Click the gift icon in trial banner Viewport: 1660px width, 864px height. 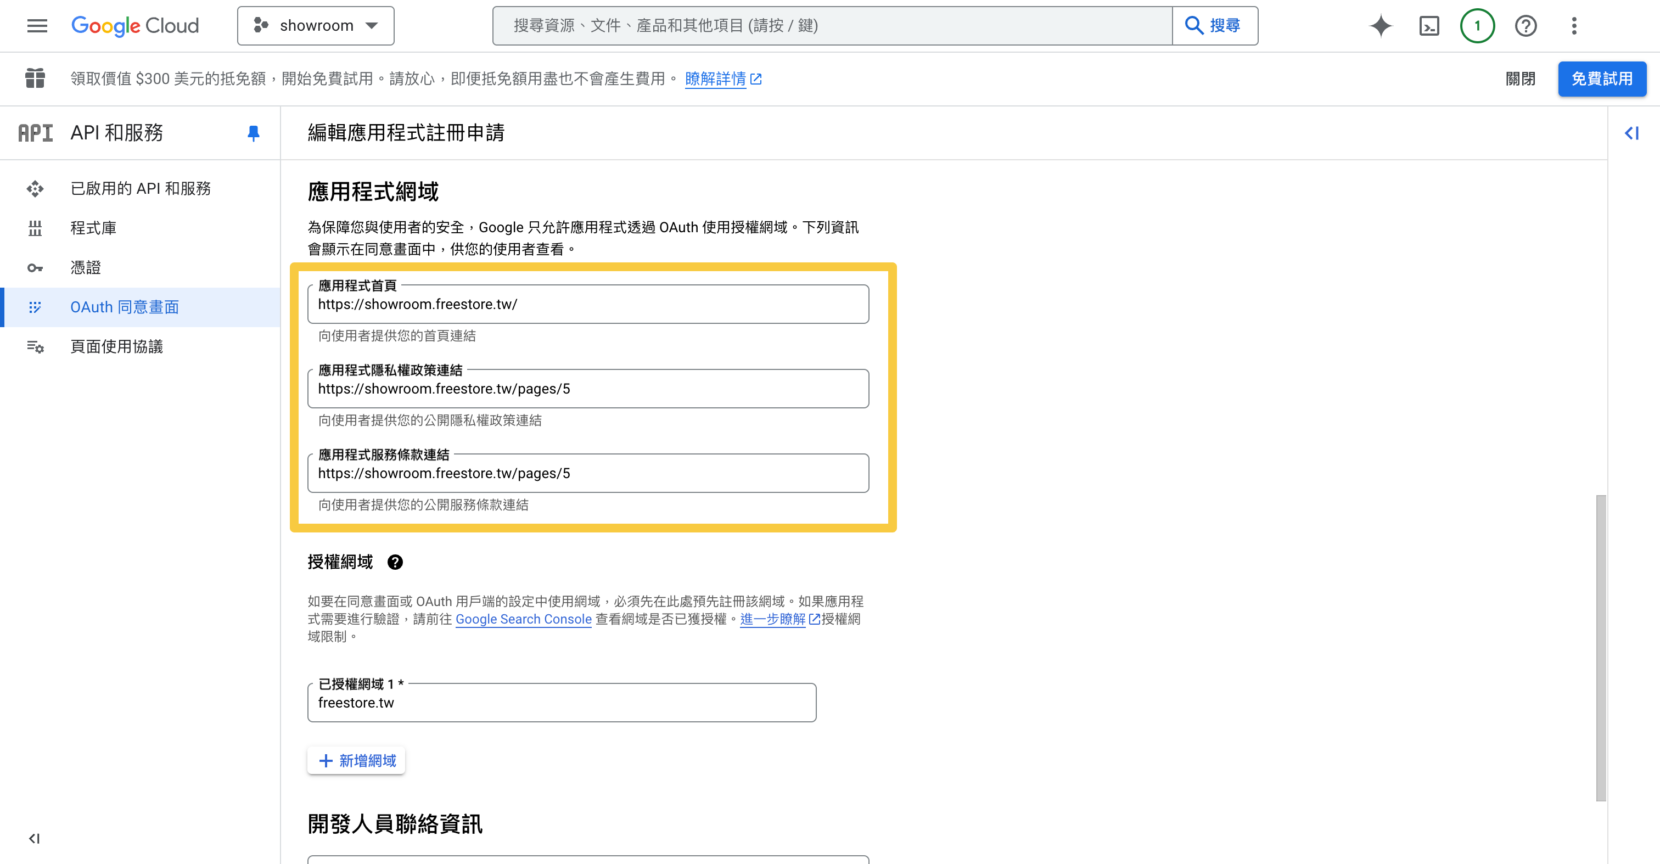pos(35,78)
